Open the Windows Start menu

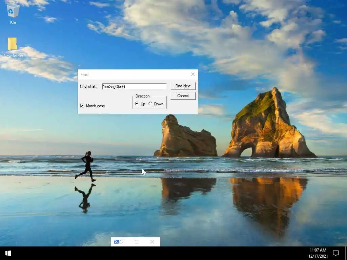pyautogui.click(x=8, y=253)
